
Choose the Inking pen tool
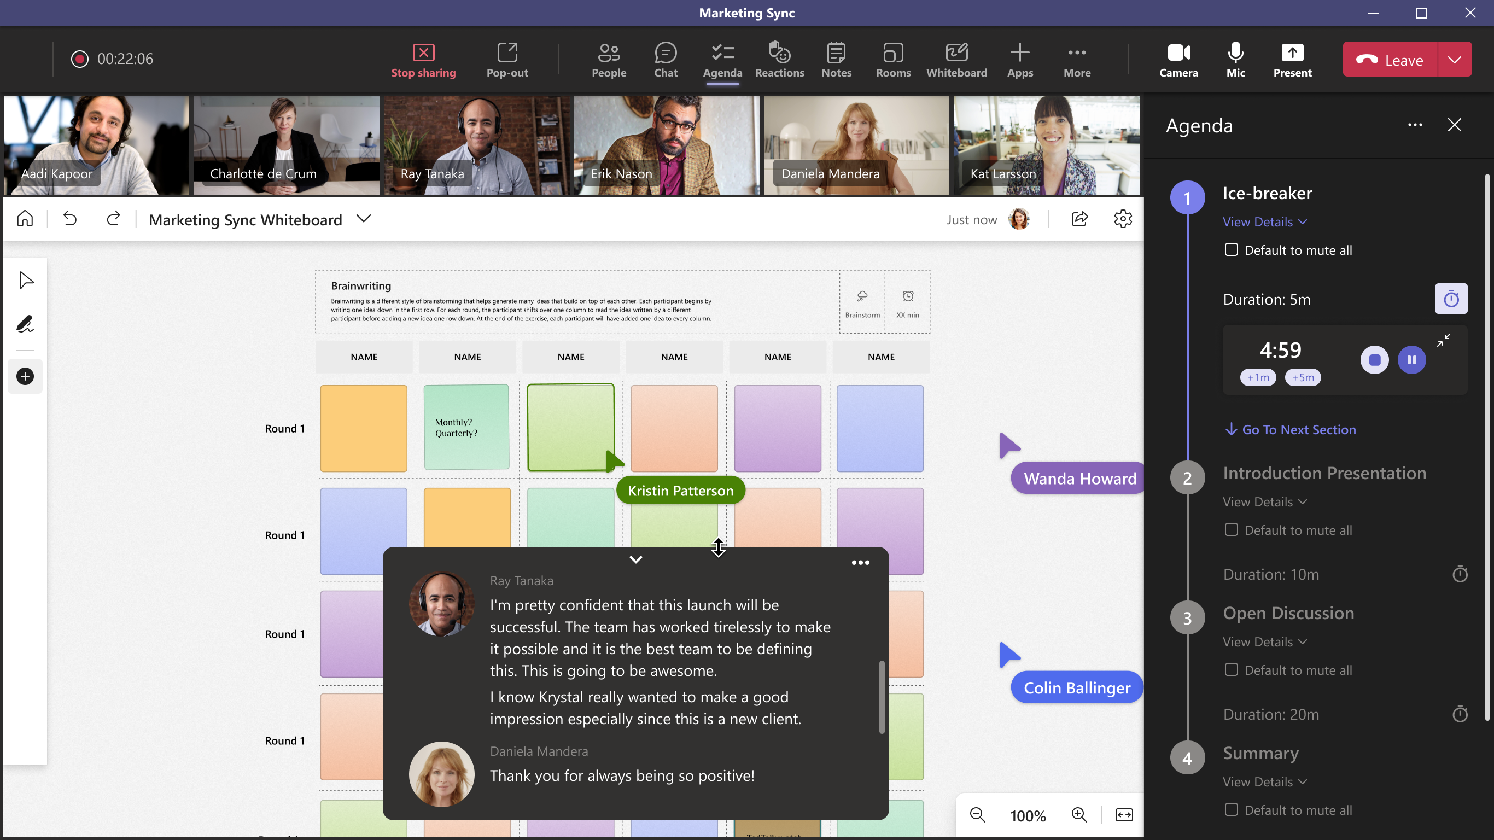click(25, 324)
